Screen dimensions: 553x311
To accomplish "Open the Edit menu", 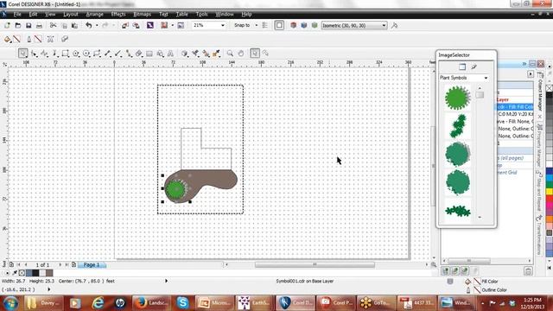I will [x=33, y=14].
